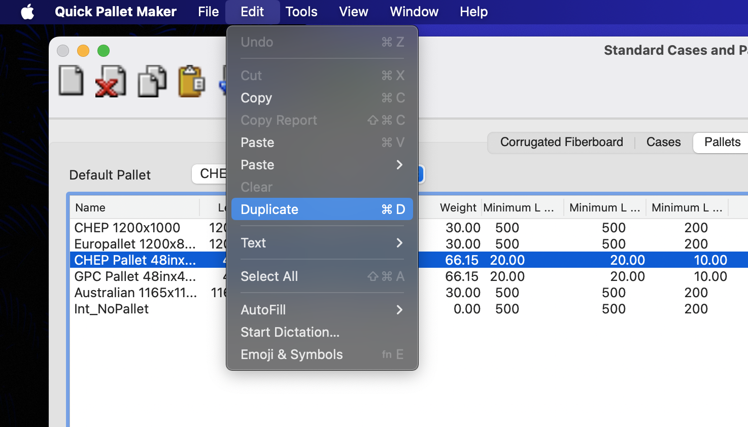748x427 pixels.
Task: Select the CHEP Pallet 48inx... row
Action: coord(409,260)
